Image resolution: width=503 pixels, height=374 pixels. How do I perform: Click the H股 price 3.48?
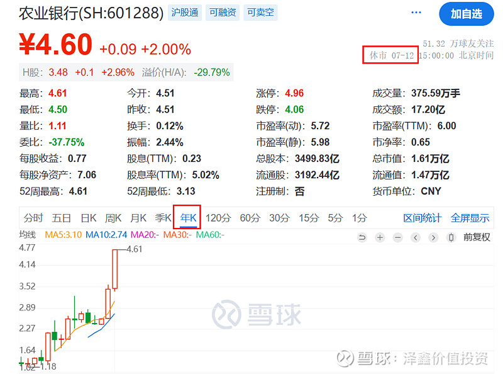(x=58, y=72)
